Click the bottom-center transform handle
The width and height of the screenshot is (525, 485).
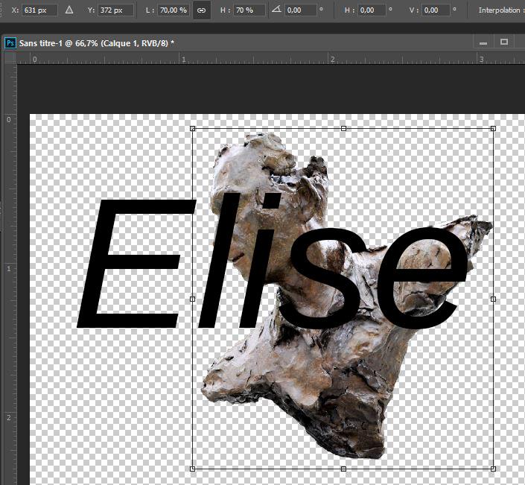(x=343, y=469)
